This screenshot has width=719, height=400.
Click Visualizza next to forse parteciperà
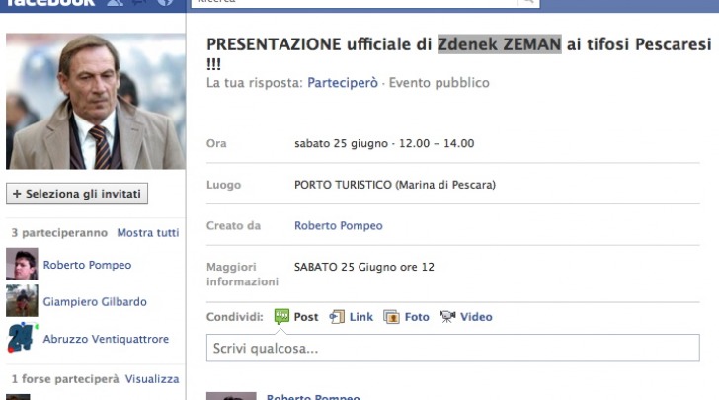click(152, 379)
